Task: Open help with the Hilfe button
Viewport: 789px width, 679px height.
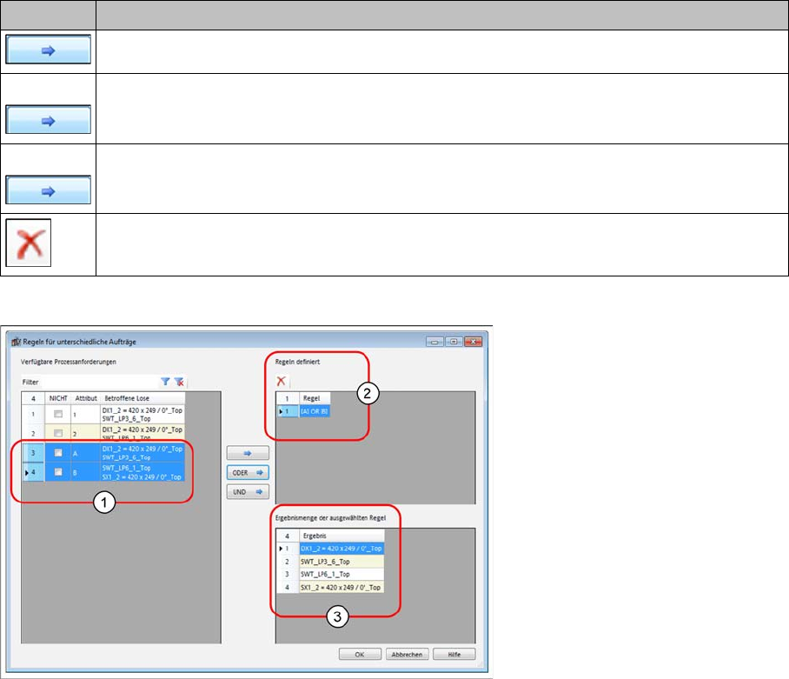Action: click(454, 655)
